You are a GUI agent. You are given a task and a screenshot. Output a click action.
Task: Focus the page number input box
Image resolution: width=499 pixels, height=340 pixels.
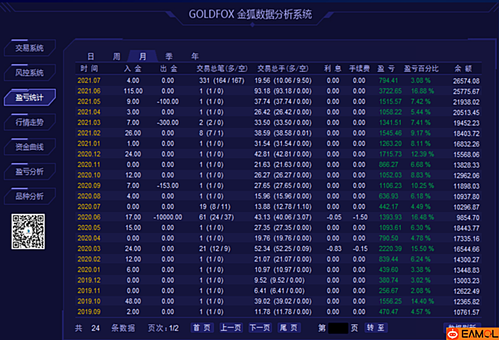pos(338,328)
